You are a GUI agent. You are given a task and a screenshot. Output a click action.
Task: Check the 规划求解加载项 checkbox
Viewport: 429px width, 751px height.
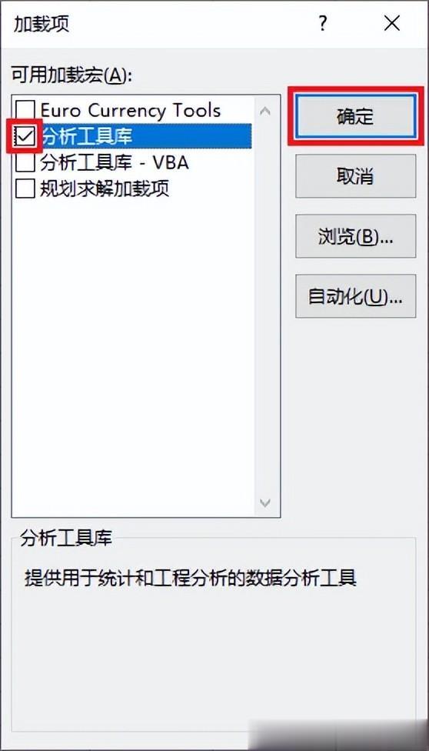(x=25, y=189)
